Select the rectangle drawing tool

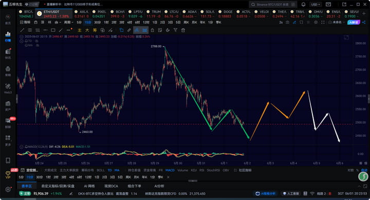tap(53, 30)
